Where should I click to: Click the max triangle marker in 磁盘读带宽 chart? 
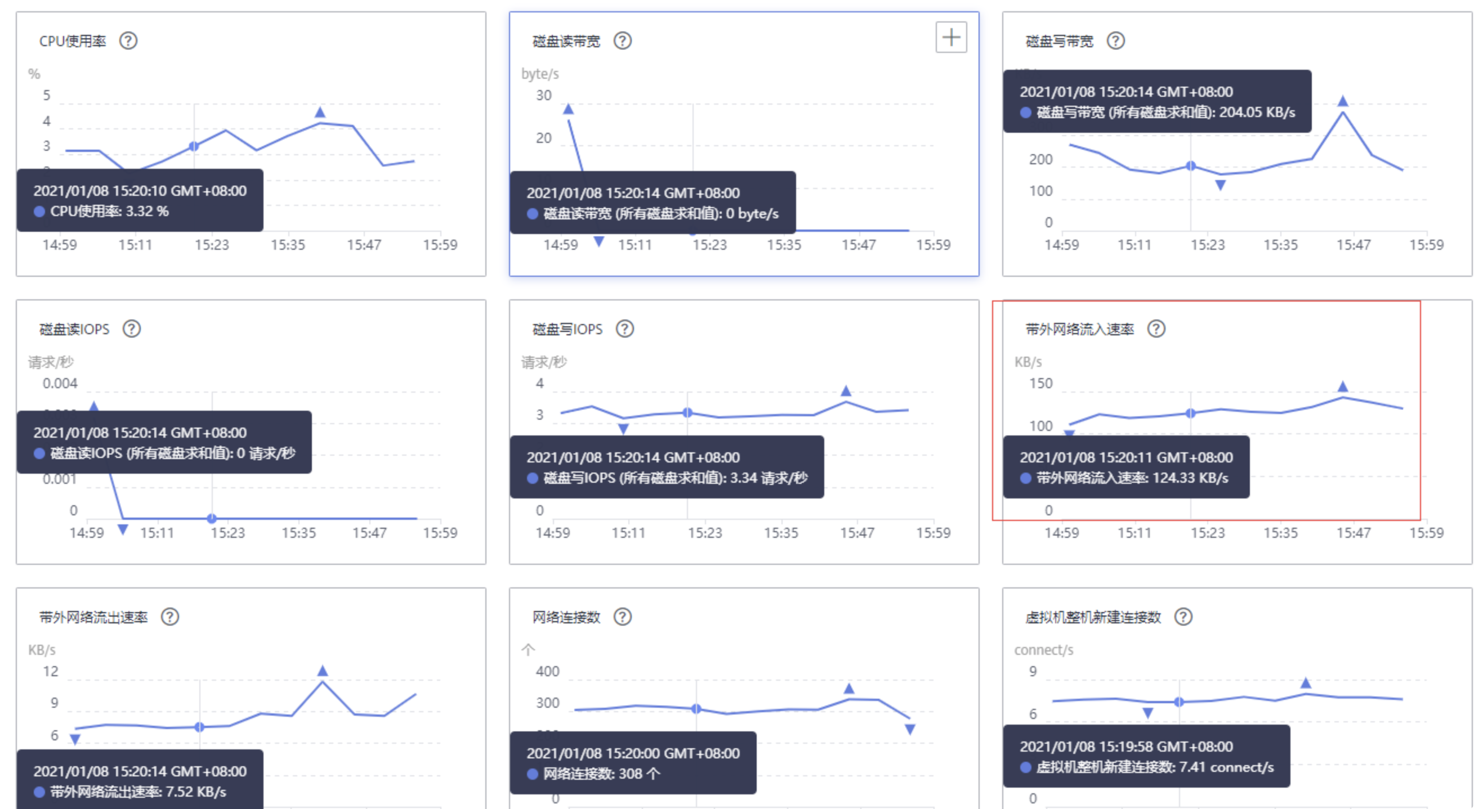pos(568,109)
